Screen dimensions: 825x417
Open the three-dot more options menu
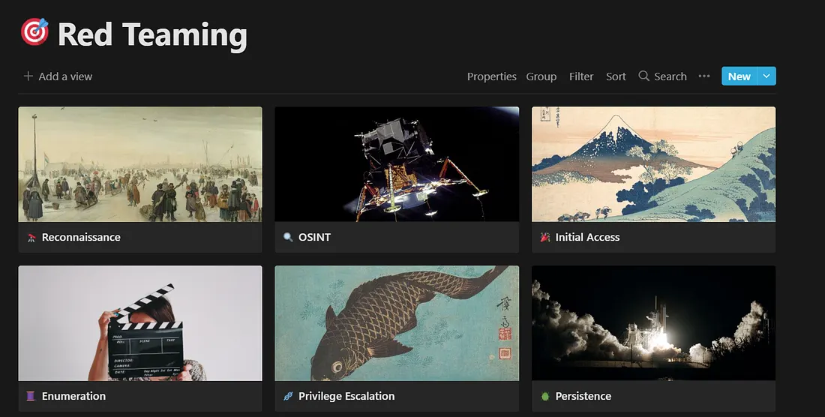coord(703,76)
